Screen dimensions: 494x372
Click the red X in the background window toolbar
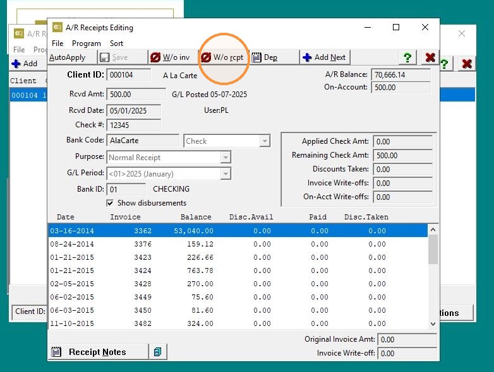[467, 64]
